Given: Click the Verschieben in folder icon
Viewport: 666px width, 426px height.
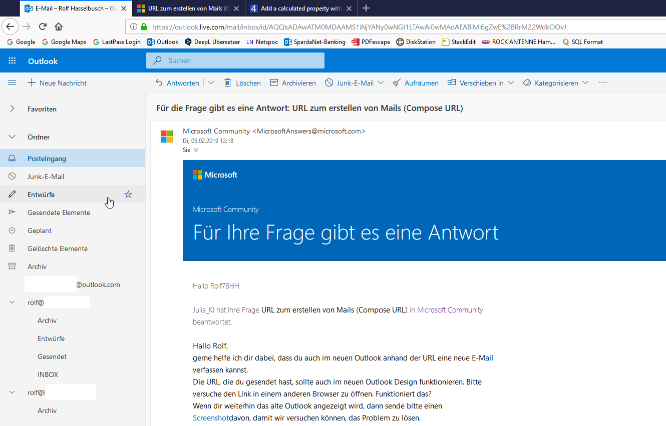Looking at the screenshot, I should click(452, 83).
